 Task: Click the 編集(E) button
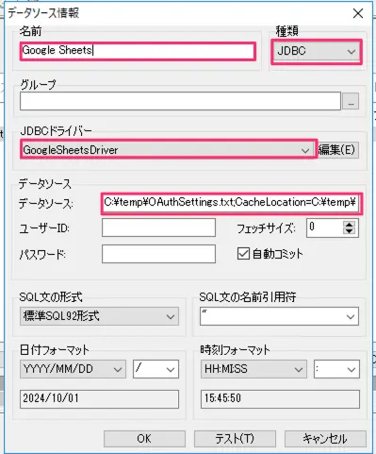click(337, 150)
